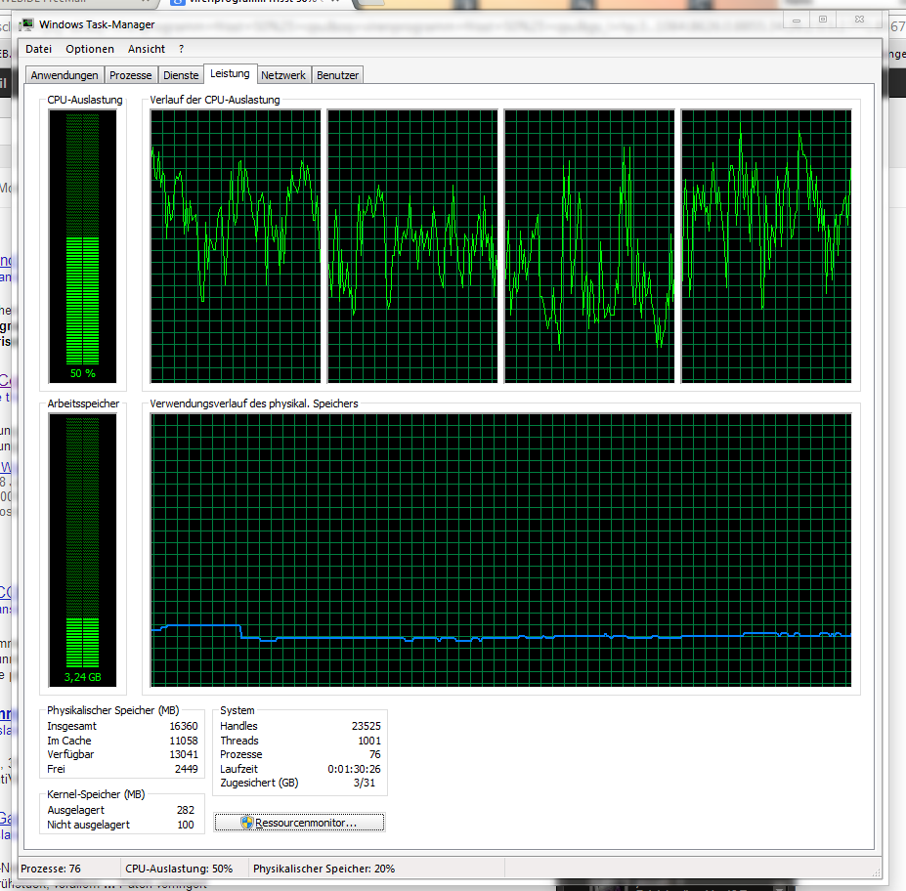Screen dimensions: 906x891
Task: Click the resize grip in status bar corner
Action: pyautogui.click(x=876, y=872)
